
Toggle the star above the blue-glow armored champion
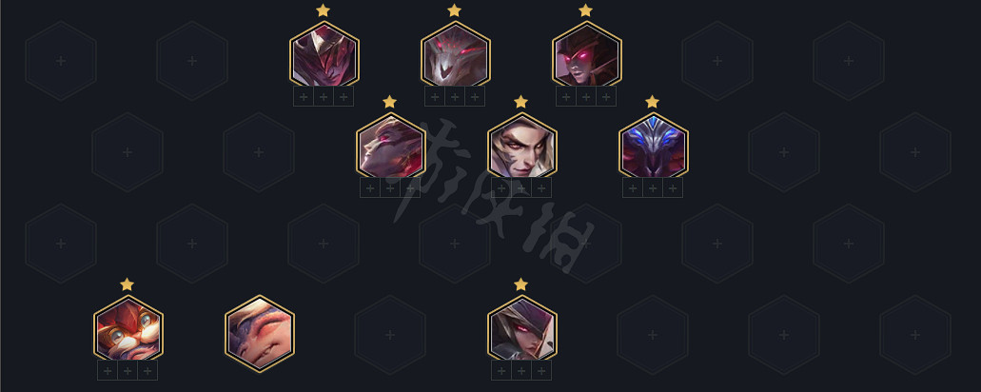point(653,101)
